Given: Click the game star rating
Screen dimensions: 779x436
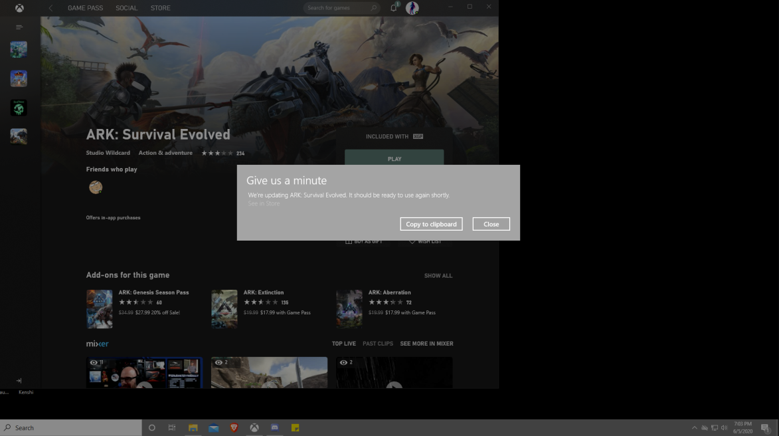Looking at the screenshot, I should tap(217, 153).
